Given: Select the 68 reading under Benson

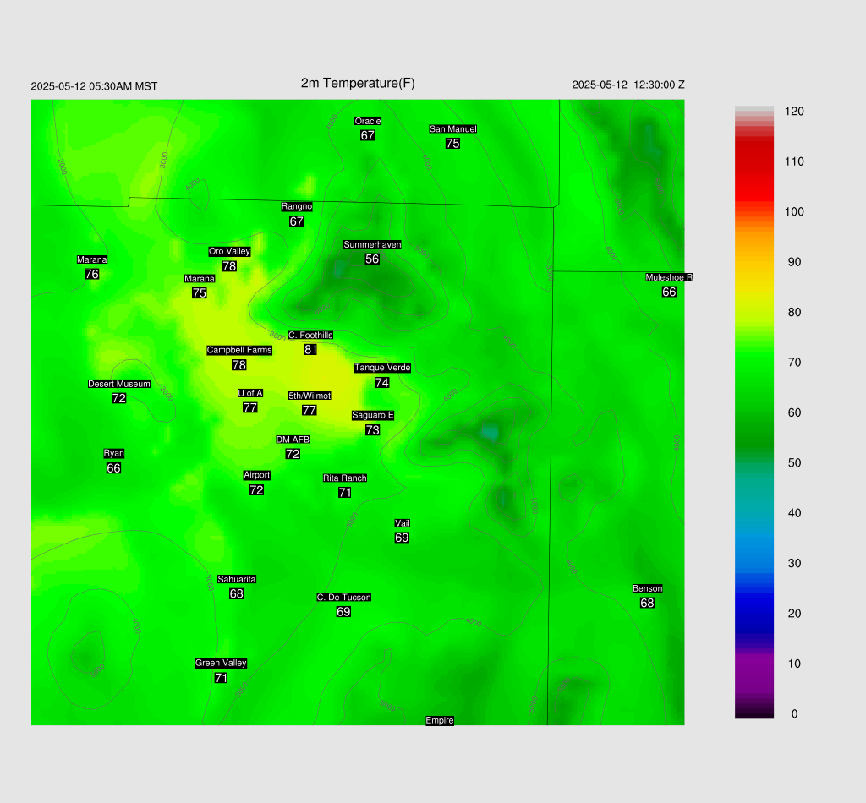Looking at the screenshot, I should coord(647,604).
